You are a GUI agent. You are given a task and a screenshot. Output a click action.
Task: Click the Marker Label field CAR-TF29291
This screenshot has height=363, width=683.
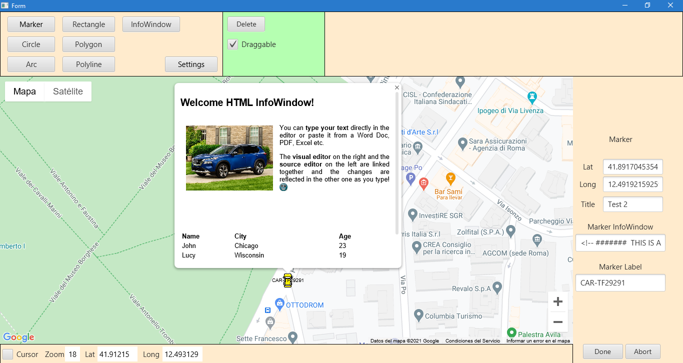tap(620, 282)
